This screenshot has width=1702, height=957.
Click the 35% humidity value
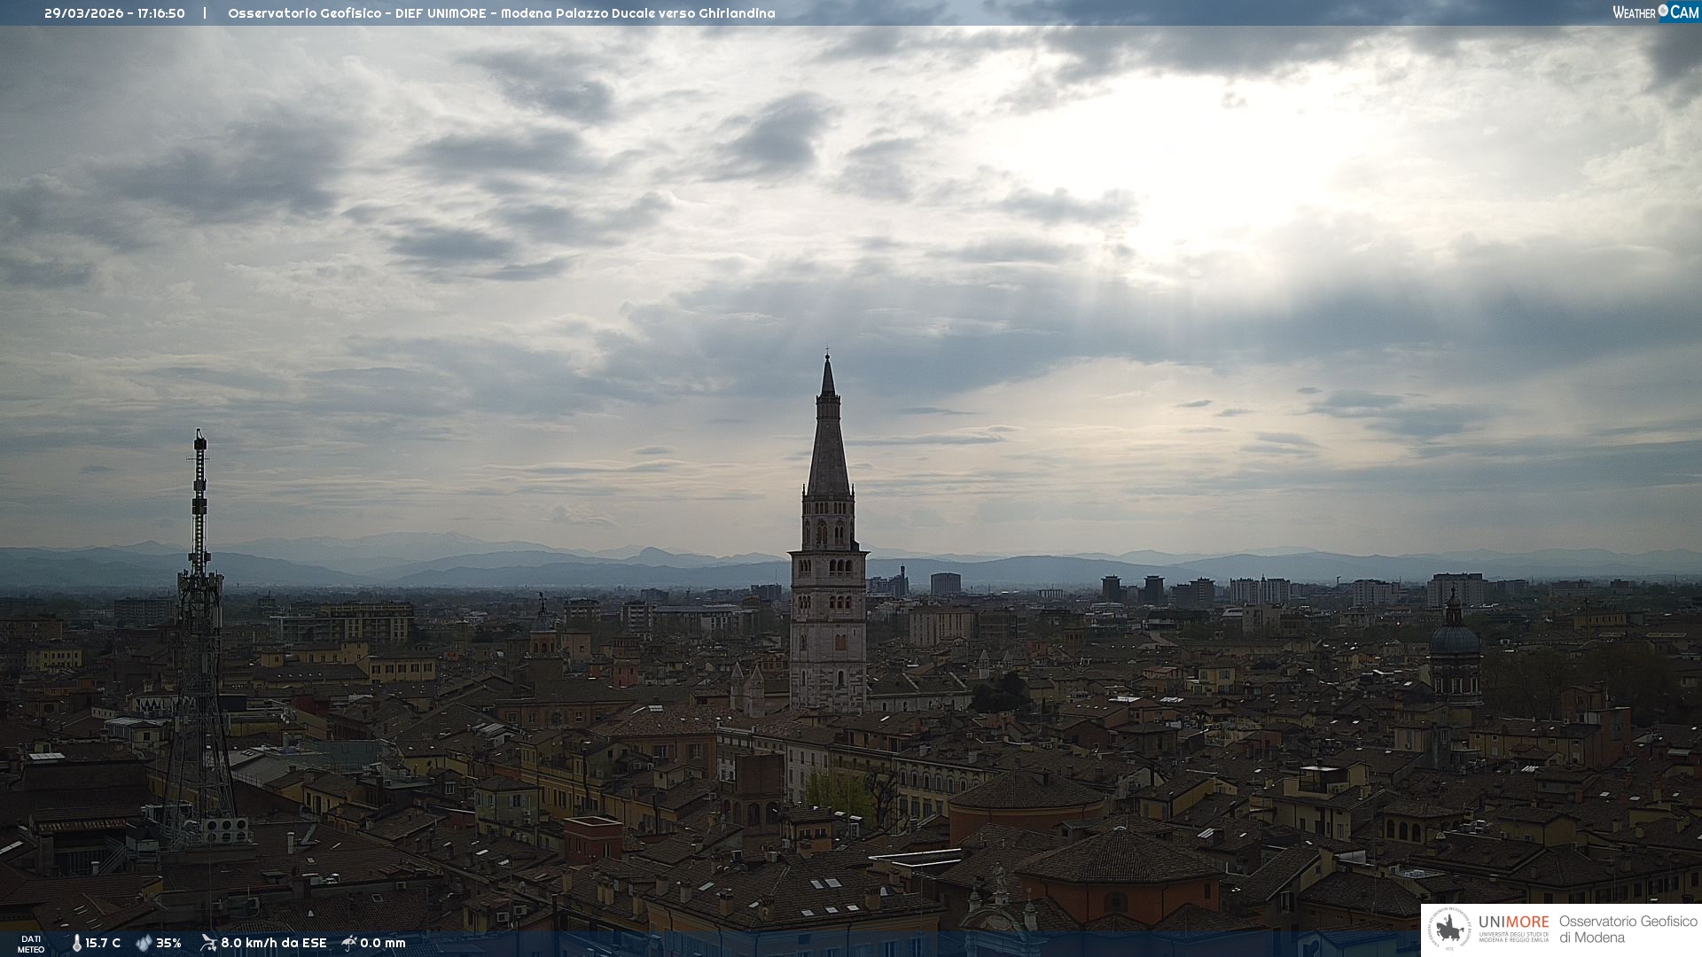[168, 943]
